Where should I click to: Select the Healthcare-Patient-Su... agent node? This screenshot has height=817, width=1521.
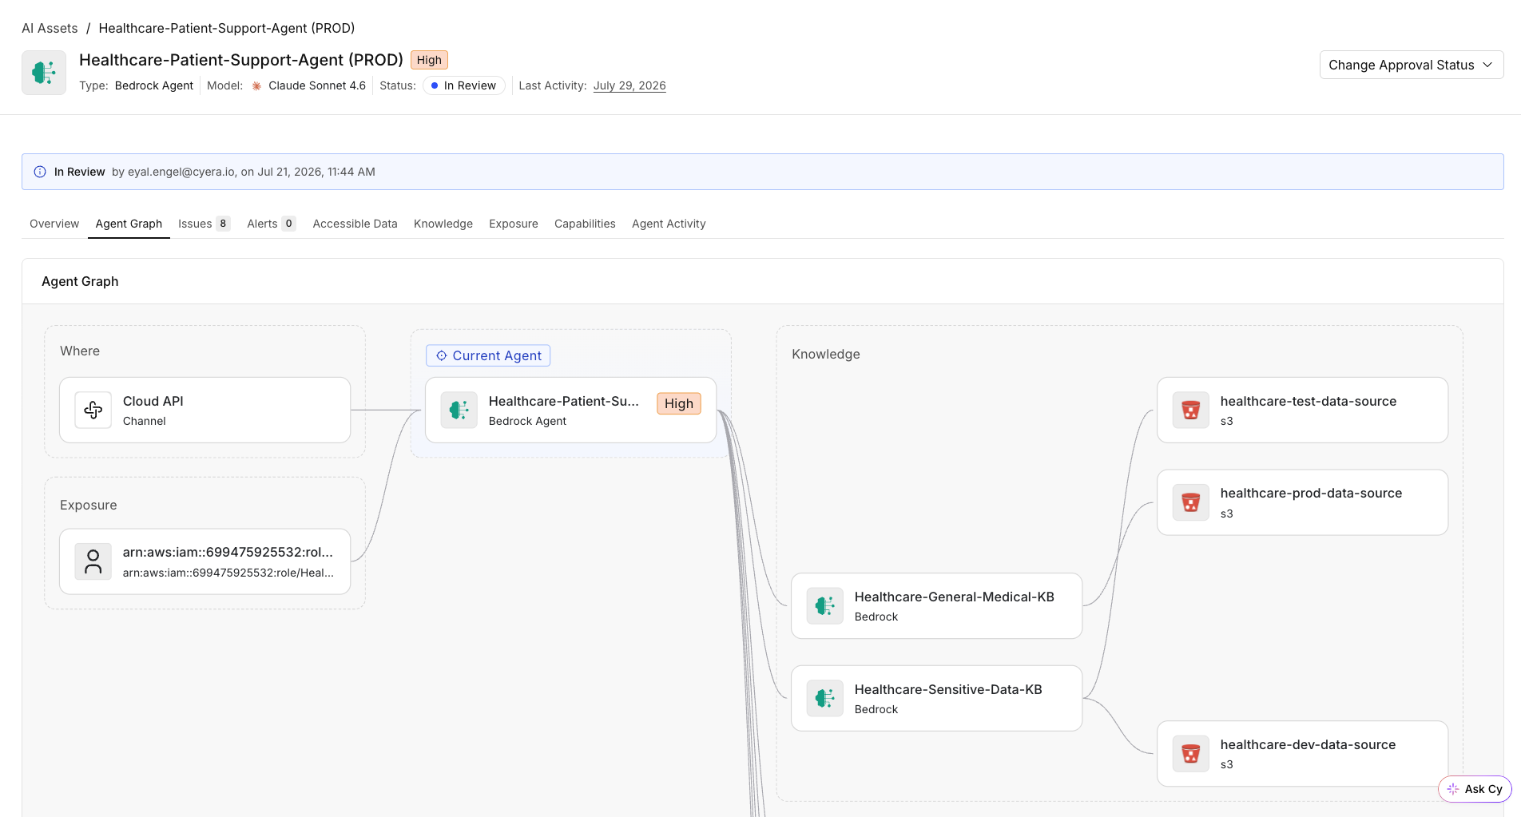click(571, 410)
